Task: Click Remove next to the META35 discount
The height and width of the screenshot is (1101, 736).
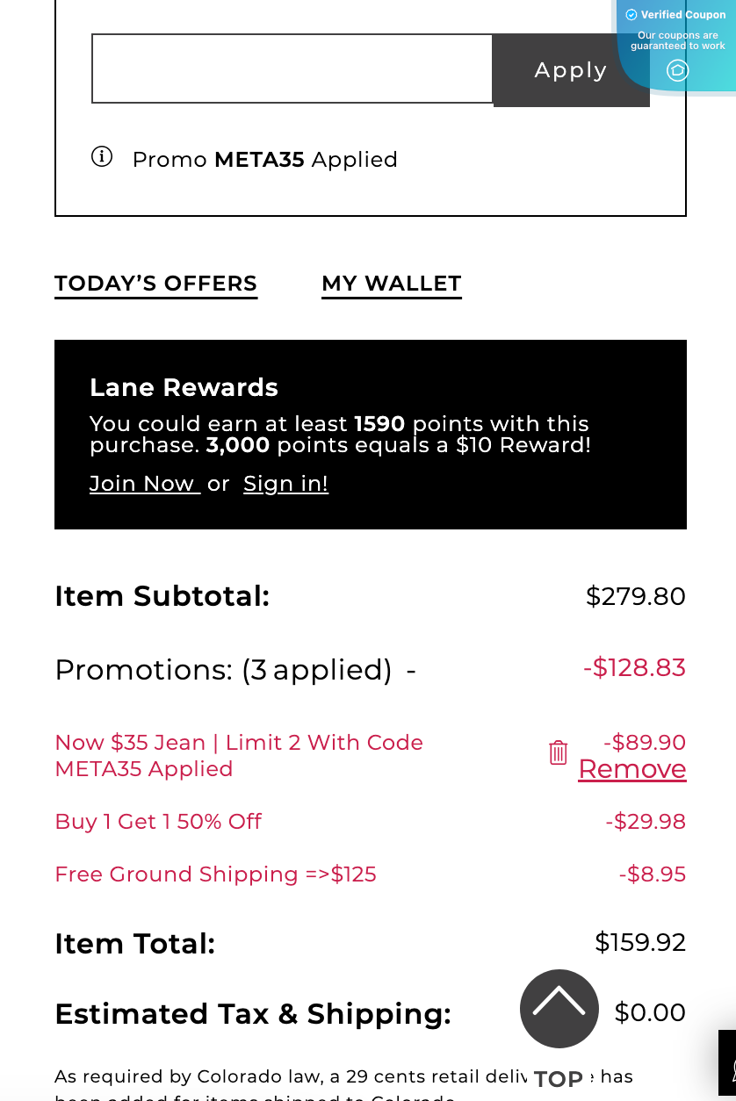Action: 631,769
